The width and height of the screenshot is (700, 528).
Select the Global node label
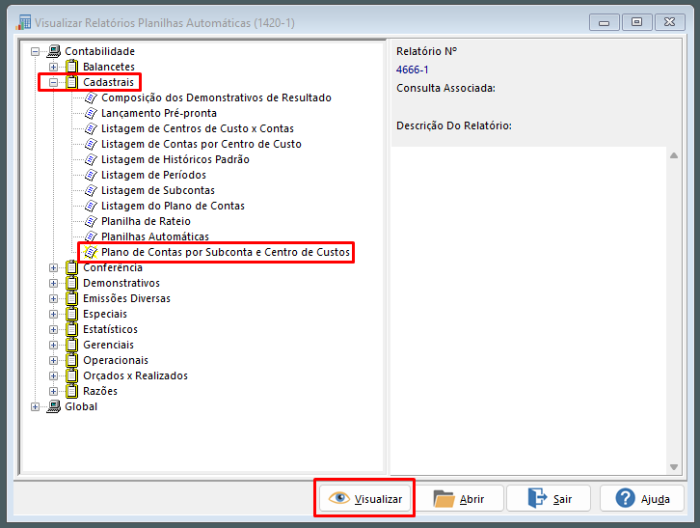(x=81, y=406)
